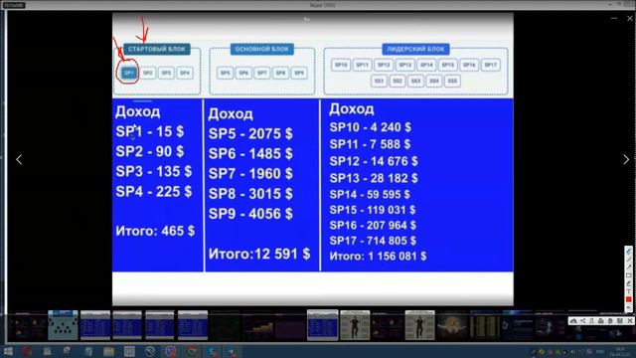This screenshot has width=636, height=358.
Task: Select the SP3 button
Action: click(x=166, y=73)
